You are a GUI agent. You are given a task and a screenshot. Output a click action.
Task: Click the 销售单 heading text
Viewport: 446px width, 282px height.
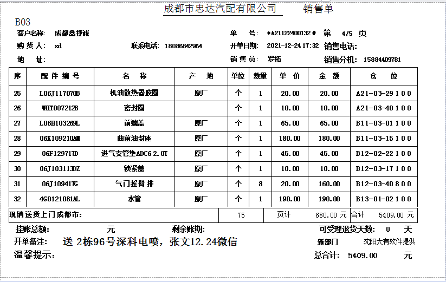point(318,9)
